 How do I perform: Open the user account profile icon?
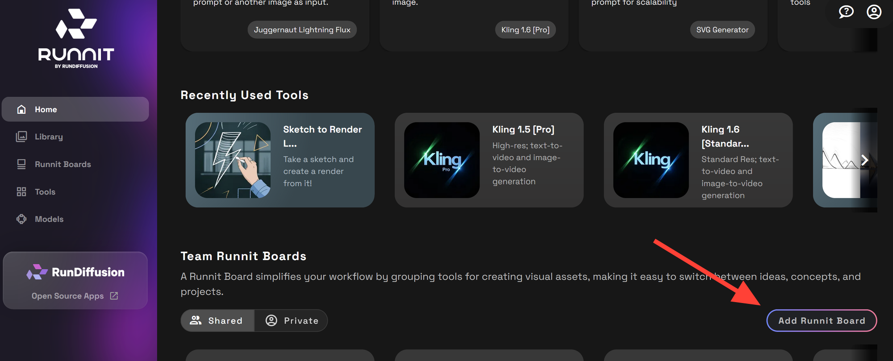coord(874,12)
